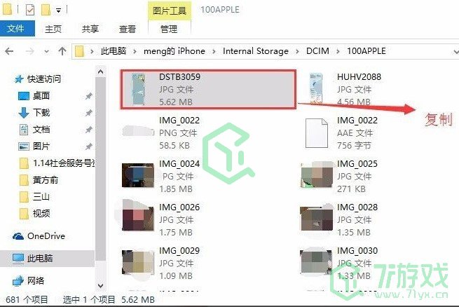Click the Back navigation arrow

pos(9,51)
